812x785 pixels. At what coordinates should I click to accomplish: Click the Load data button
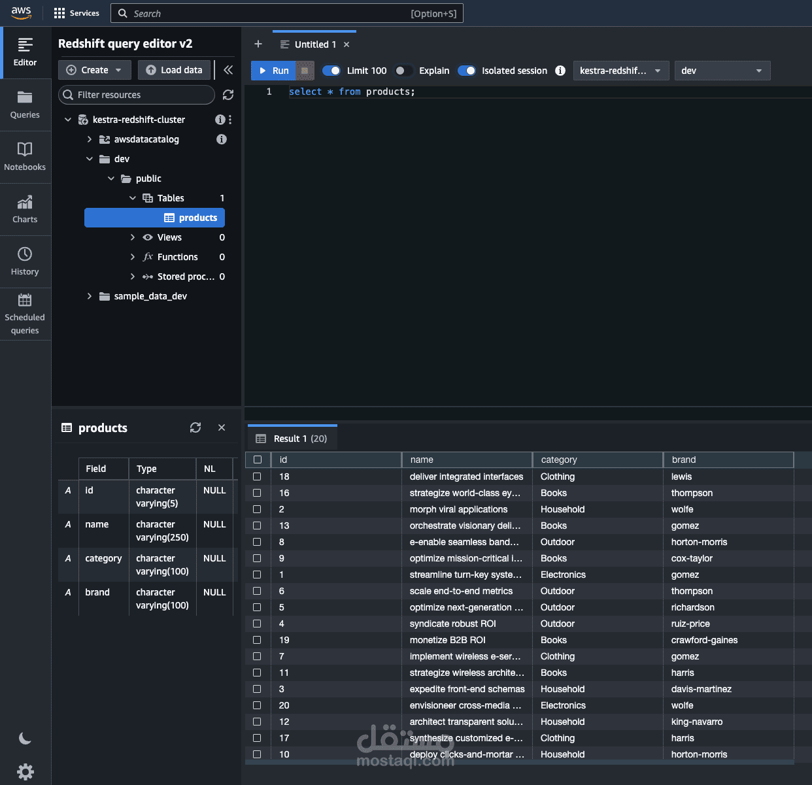click(175, 70)
